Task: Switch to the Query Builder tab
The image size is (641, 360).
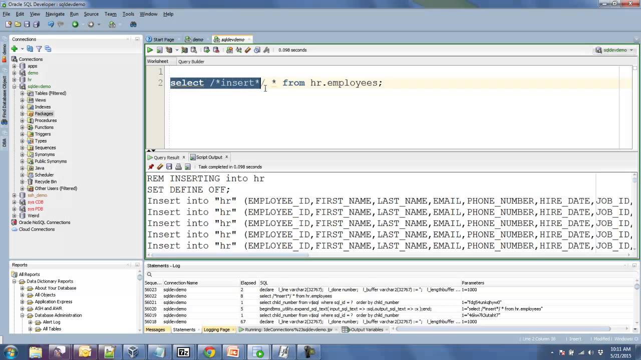Action: 191,61
